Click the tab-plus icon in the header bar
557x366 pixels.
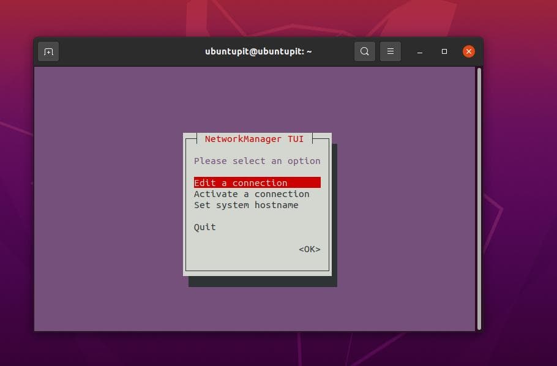[x=48, y=51]
